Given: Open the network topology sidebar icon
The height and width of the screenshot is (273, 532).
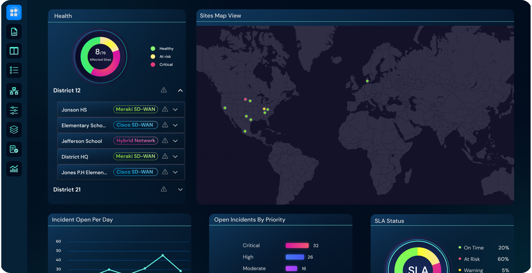Looking at the screenshot, I should tap(14, 91).
